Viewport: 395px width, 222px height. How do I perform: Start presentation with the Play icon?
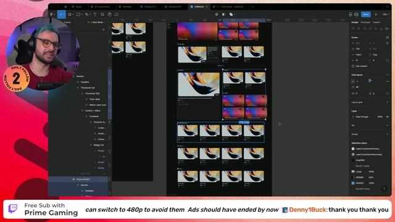point(376,15)
